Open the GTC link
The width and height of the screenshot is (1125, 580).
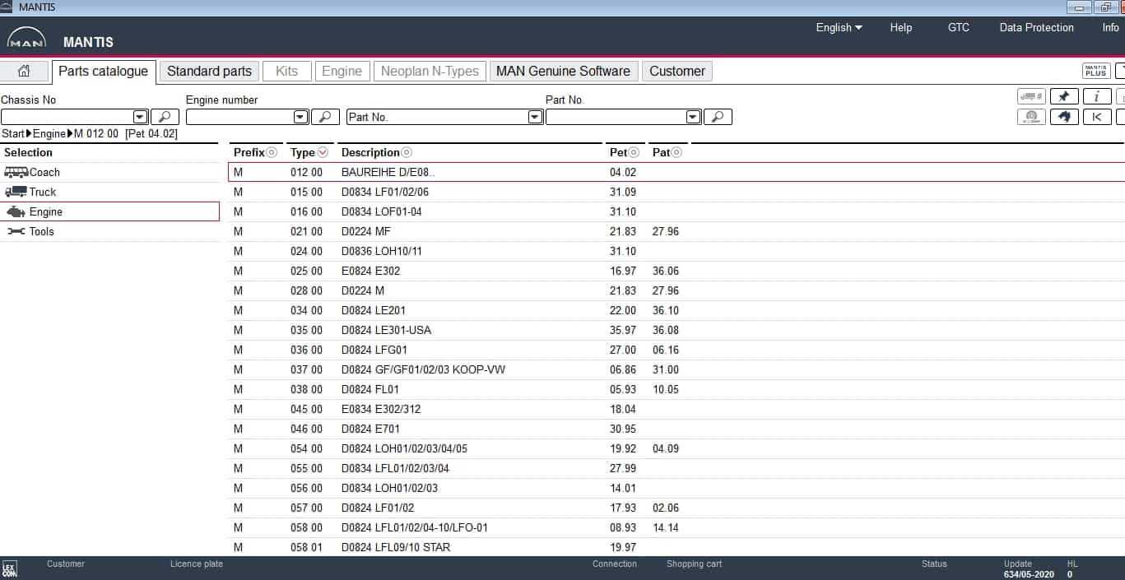coord(959,27)
